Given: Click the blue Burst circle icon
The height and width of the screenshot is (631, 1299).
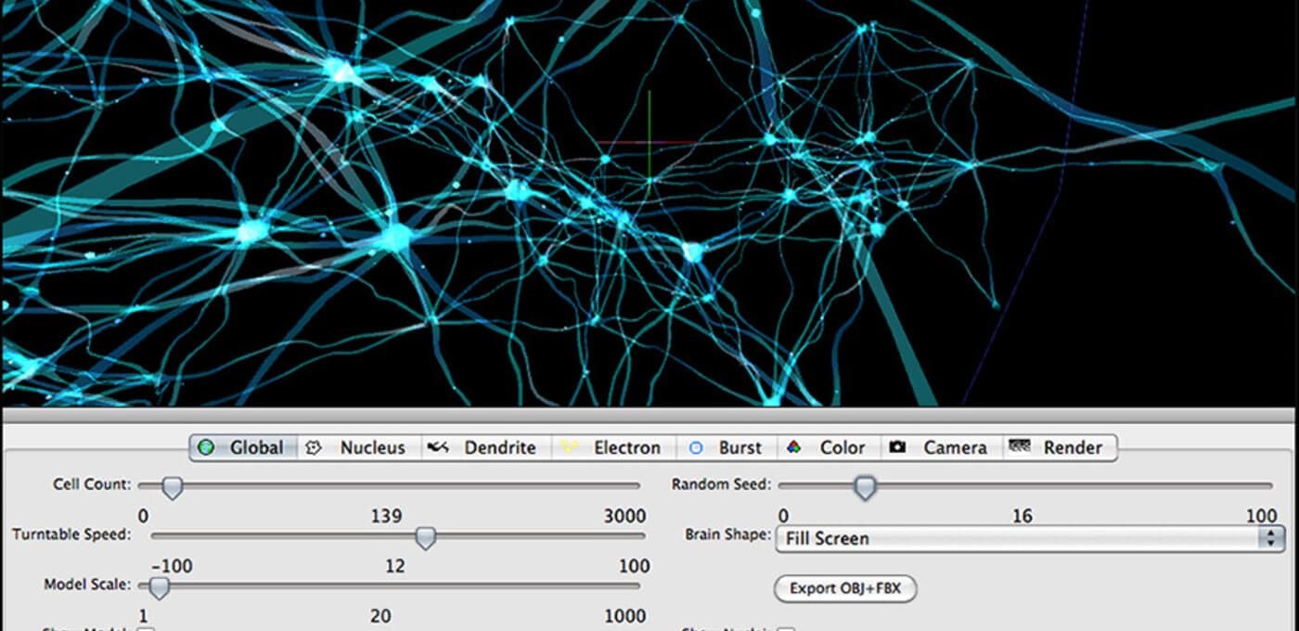Looking at the screenshot, I should 696,447.
